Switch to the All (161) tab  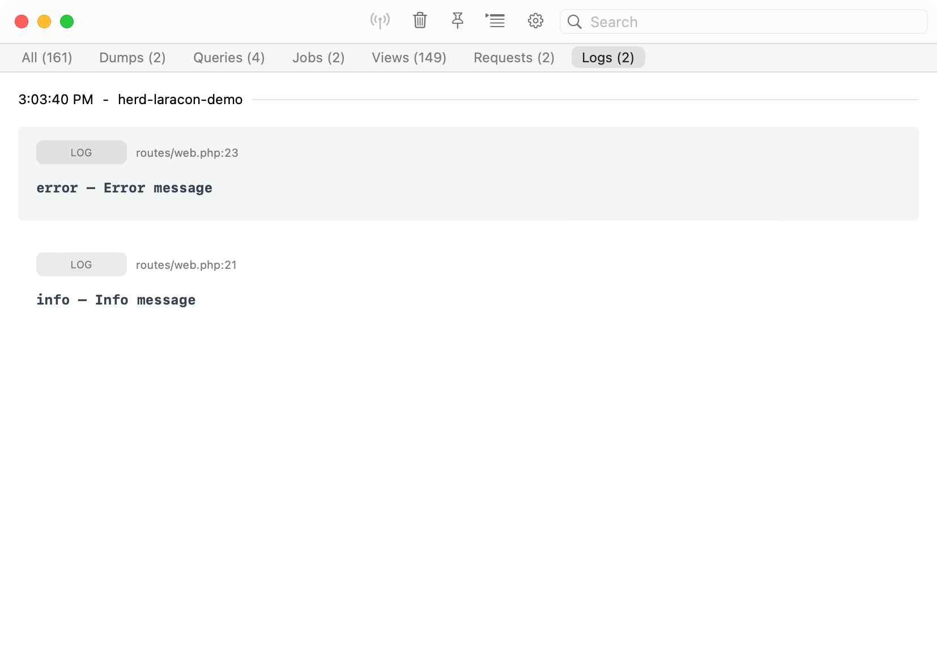[x=47, y=58]
